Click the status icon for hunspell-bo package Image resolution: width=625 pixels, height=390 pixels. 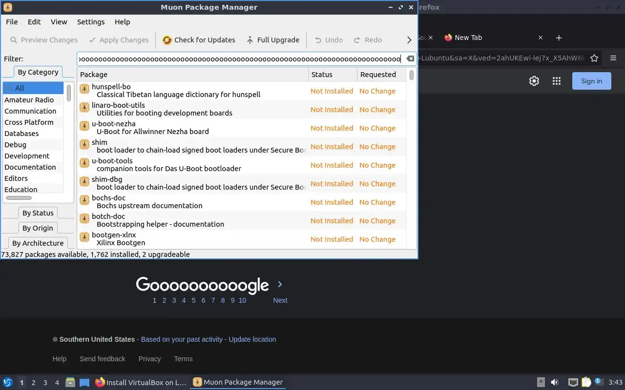tap(84, 89)
